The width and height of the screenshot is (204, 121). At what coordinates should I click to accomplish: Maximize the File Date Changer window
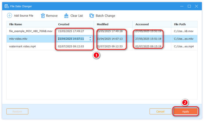(189, 6)
